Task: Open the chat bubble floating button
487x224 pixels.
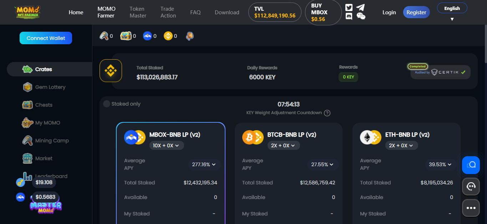Action: [471, 165]
